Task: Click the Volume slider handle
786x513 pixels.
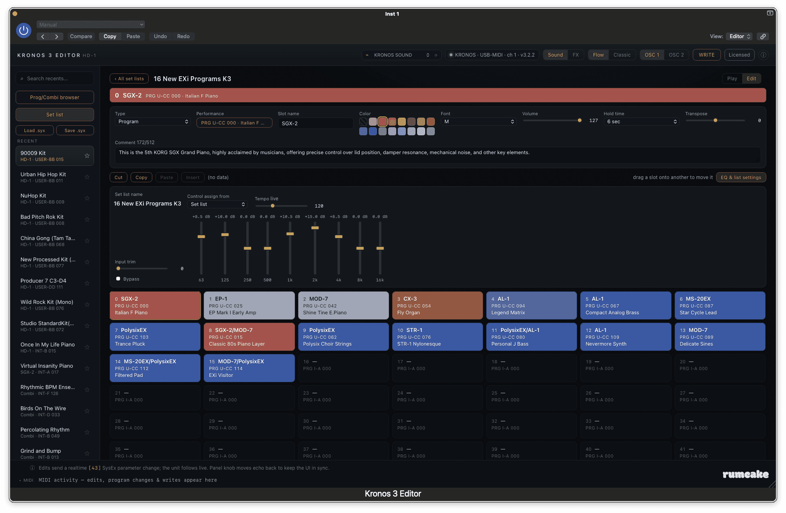Action: point(579,120)
